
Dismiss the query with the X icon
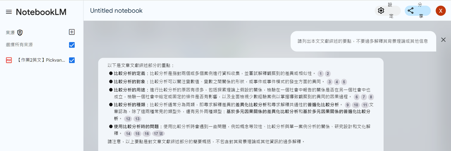(x=443, y=40)
